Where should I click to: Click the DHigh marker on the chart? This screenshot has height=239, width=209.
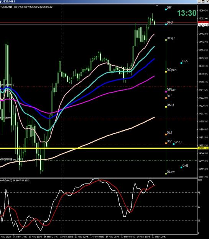click(x=166, y=40)
